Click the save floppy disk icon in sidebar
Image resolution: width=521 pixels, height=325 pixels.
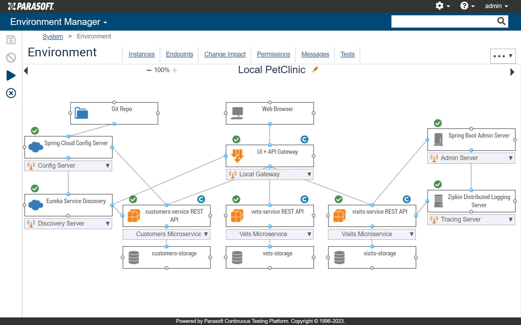point(11,40)
